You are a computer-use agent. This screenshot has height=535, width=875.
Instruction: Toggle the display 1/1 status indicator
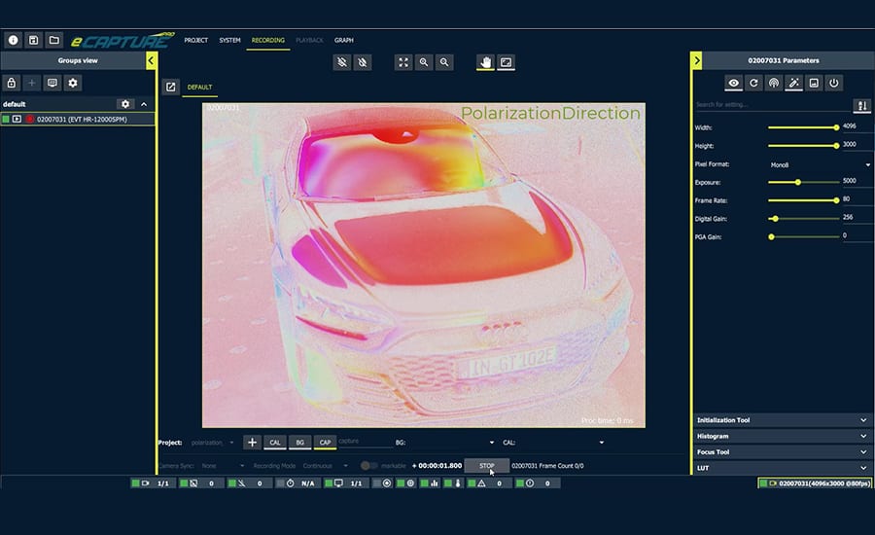click(345, 483)
